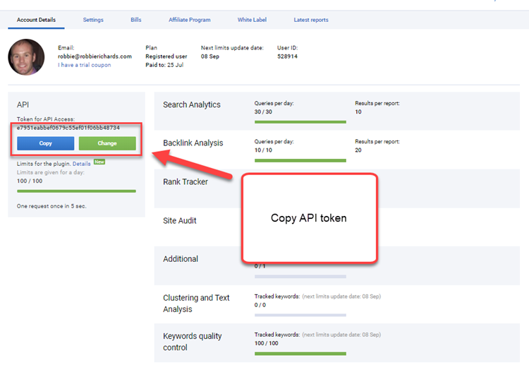
Task: Select the White Label tab
Action: [252, 20]
